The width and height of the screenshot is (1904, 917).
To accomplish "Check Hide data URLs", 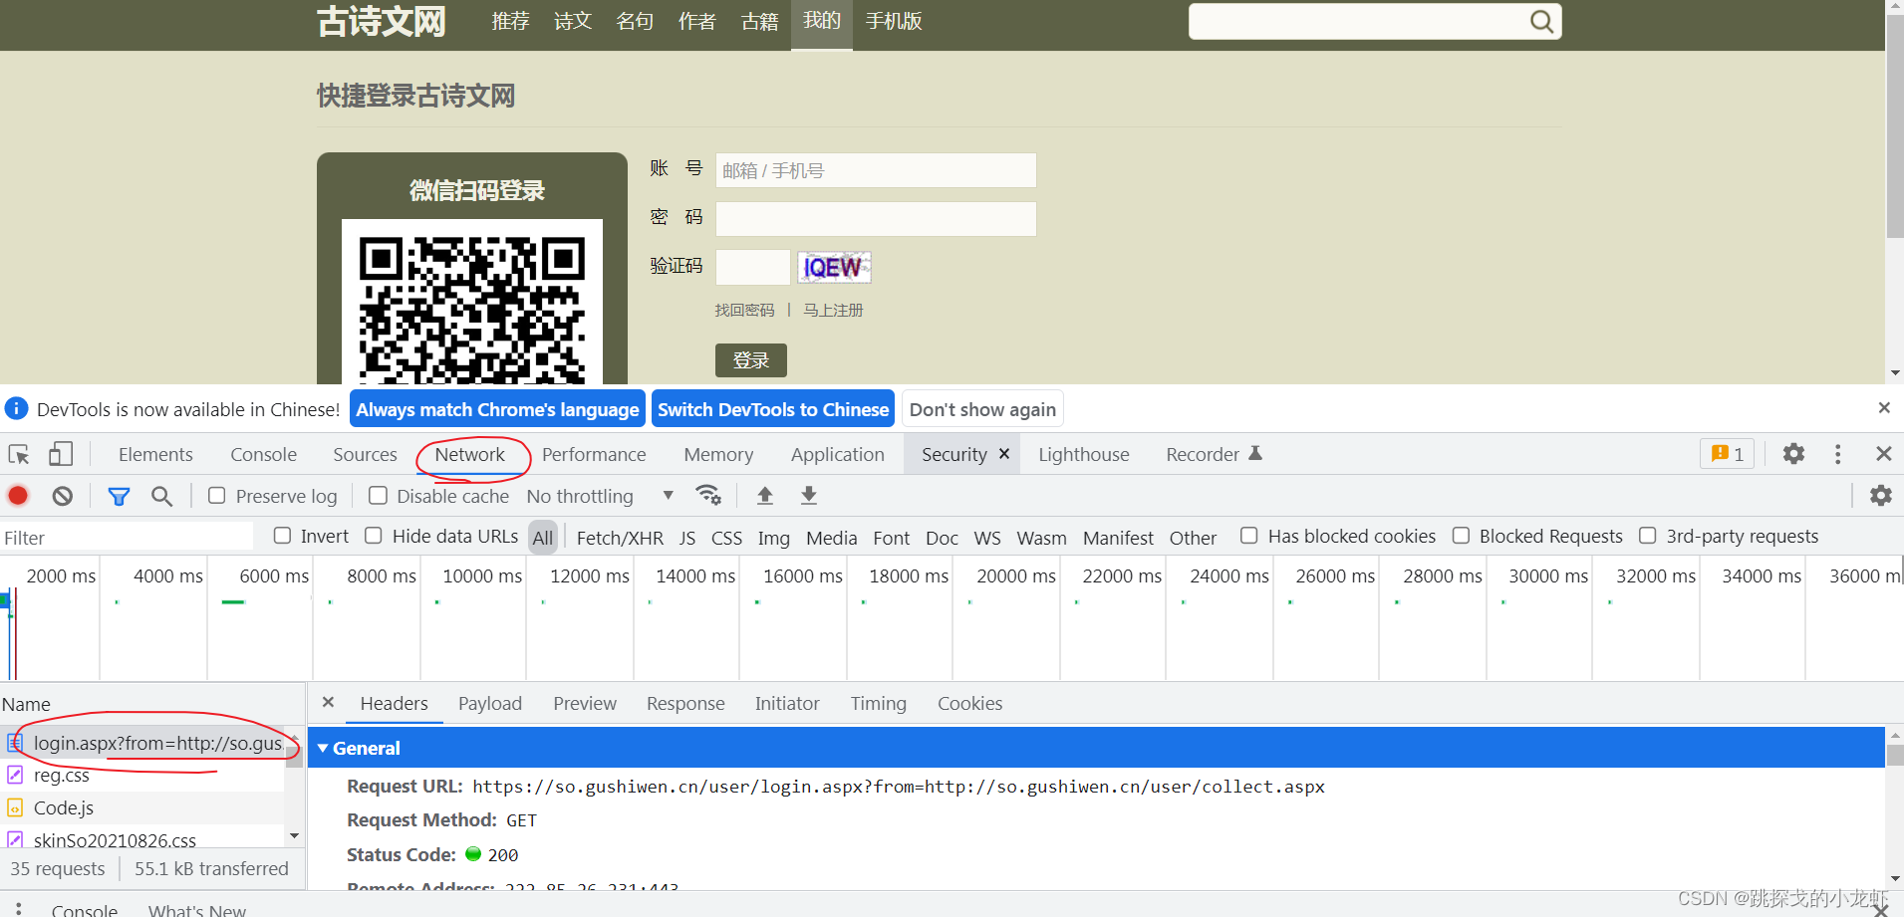I will [x=374, y=536].
